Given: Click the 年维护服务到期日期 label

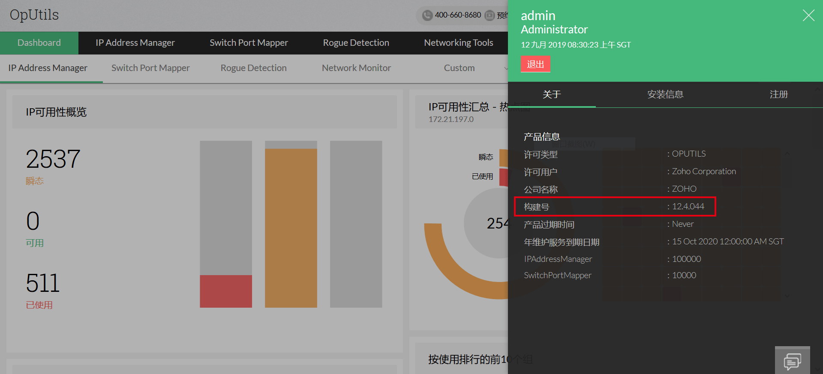Looking at the screenshot, I should 562,242.
